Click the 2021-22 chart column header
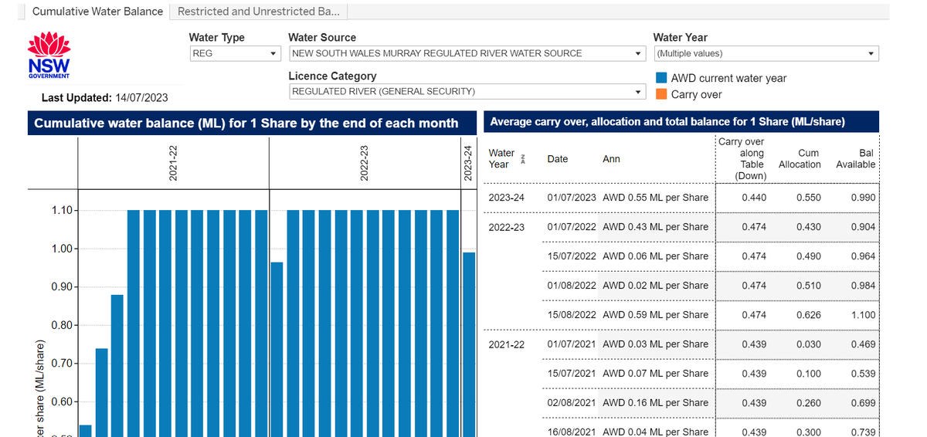Image resolution: width=927 pixels, height=437 pixels. pyautogui.click(x=173, y=163)
